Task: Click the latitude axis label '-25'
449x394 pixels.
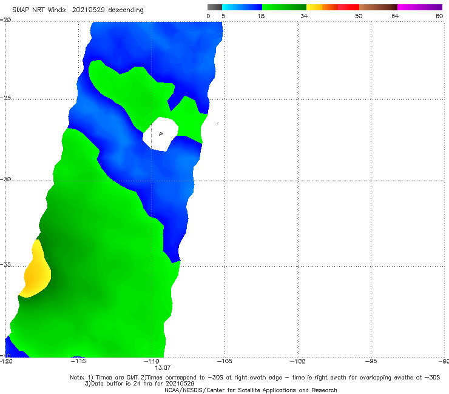Action: (x=5, y=98)
